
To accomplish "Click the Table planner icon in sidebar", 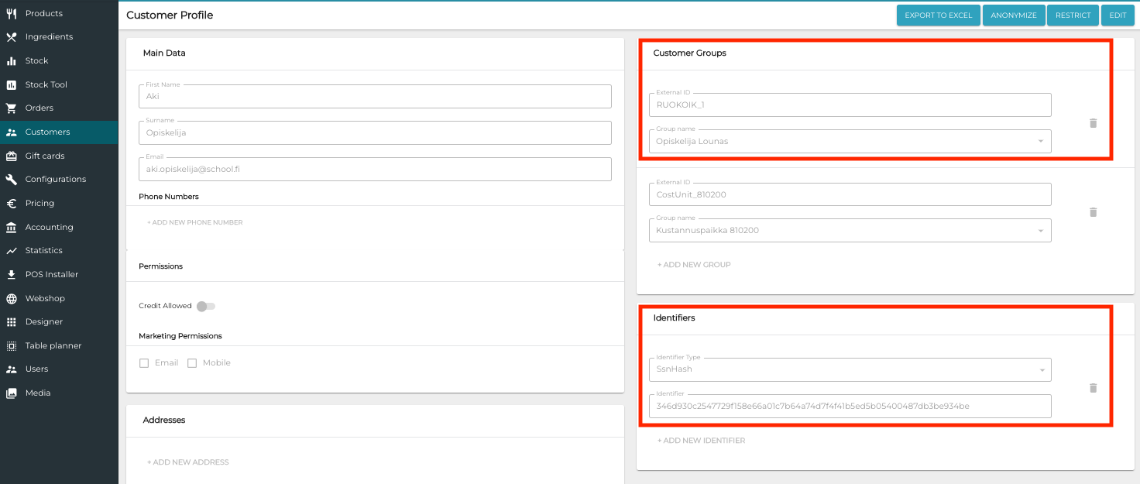I will [x=12, y=346].
